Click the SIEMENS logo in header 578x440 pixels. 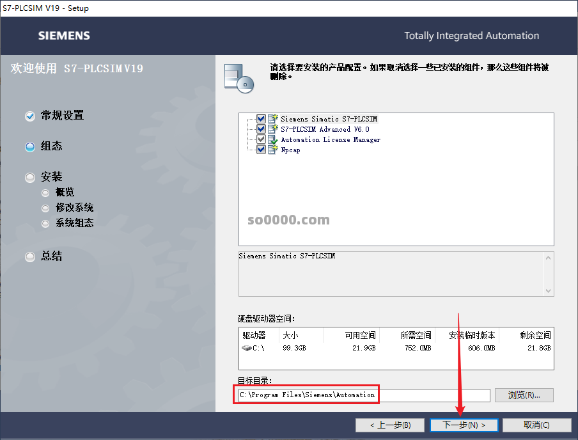pos(64,35)
